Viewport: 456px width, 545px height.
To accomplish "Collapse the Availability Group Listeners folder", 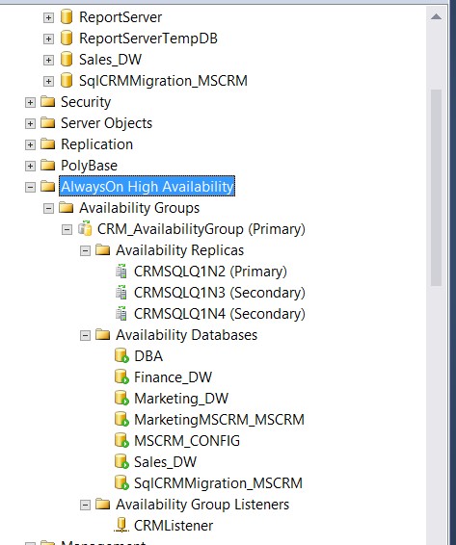I will click(x=85, y=505).
